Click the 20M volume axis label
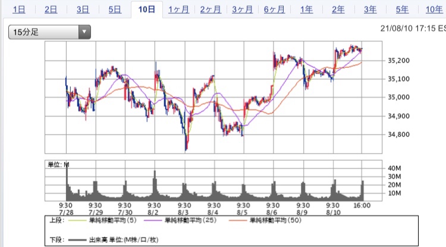 [x=394, y=185]
